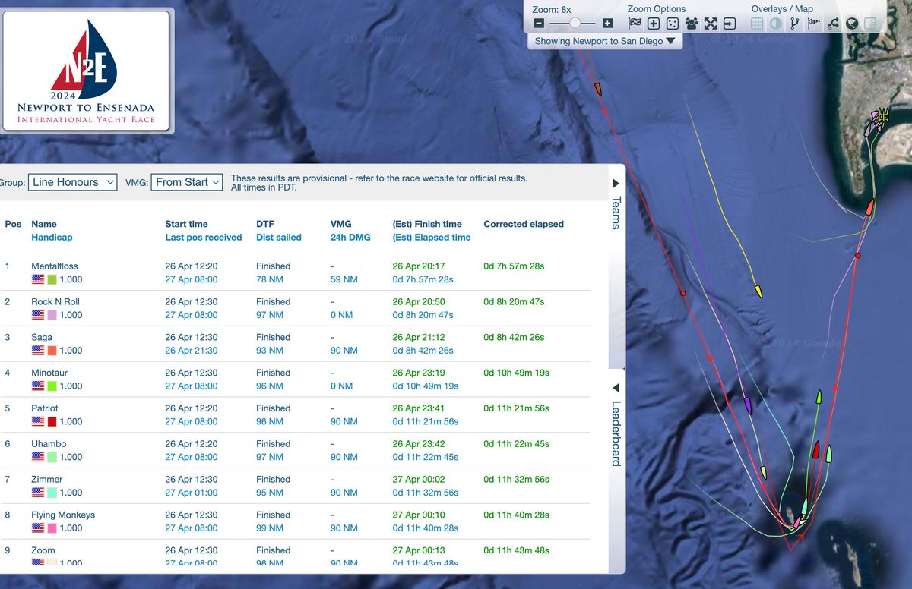Zoom to the race course flags icon
The image size is (912, 589).
[x=635, y=24]
